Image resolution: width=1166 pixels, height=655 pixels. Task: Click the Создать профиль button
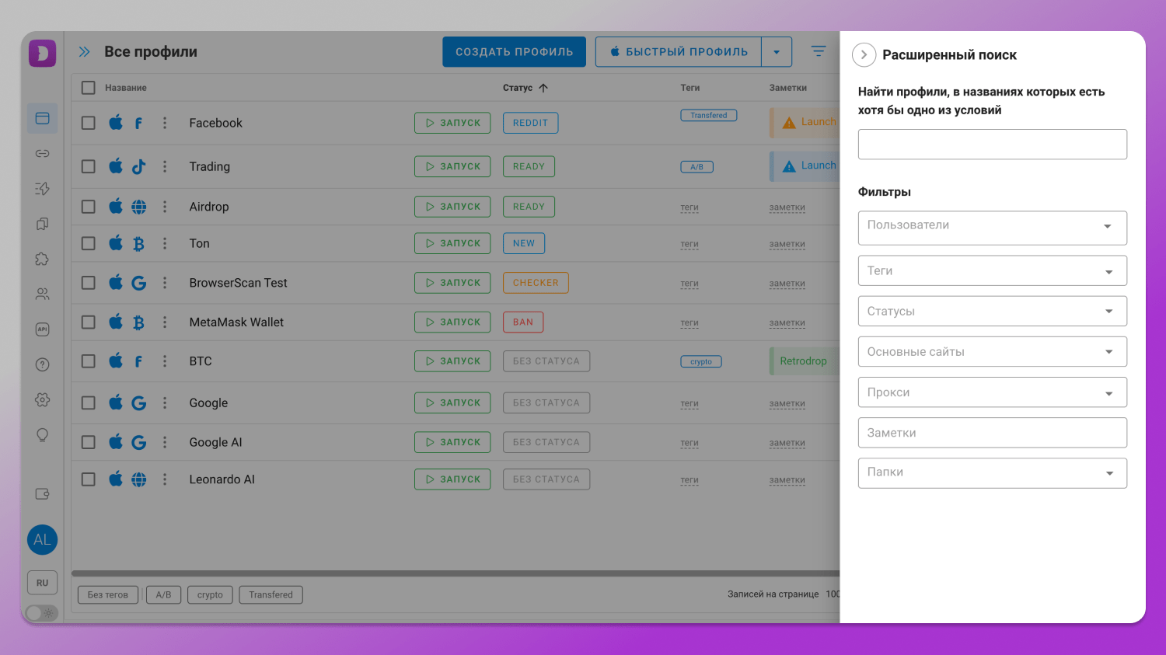coord(514,52)
